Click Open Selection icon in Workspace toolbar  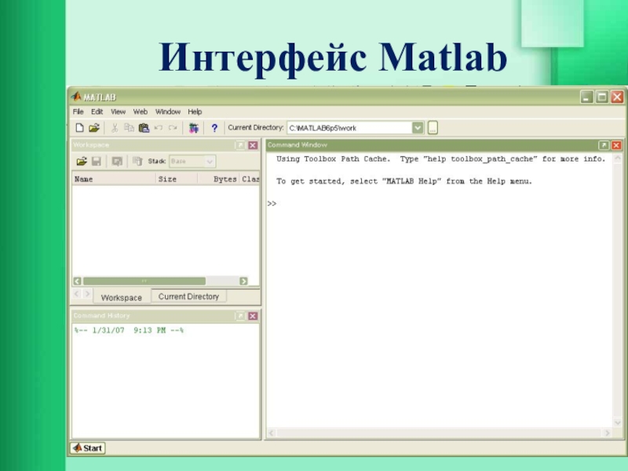(x=117, y=162)
